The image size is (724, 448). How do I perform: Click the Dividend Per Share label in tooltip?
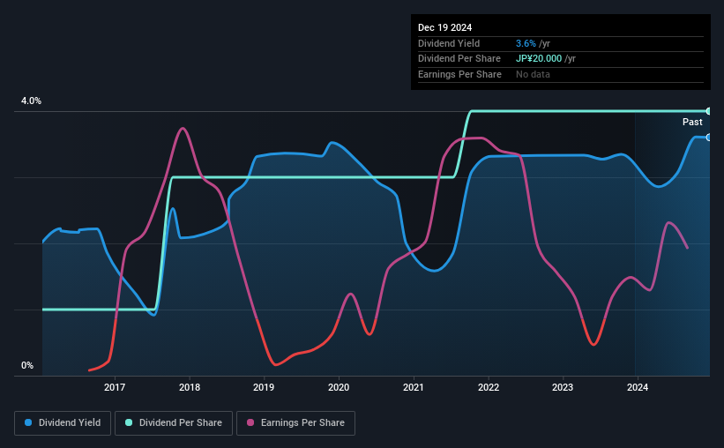point(459,59)
